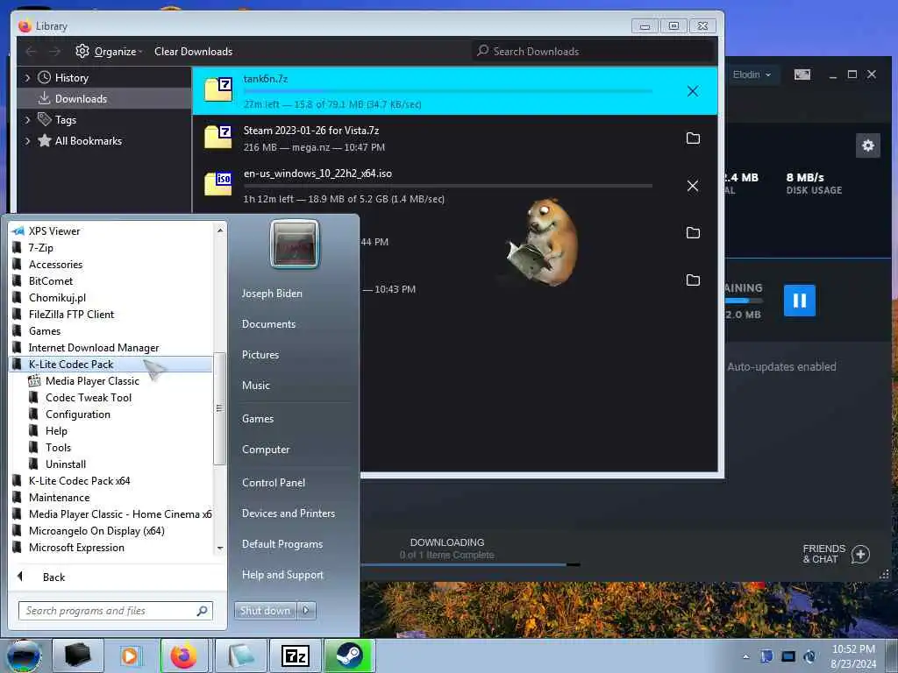Open Default Programs
The height and width of the screenshot is (673, 898).
282,544
